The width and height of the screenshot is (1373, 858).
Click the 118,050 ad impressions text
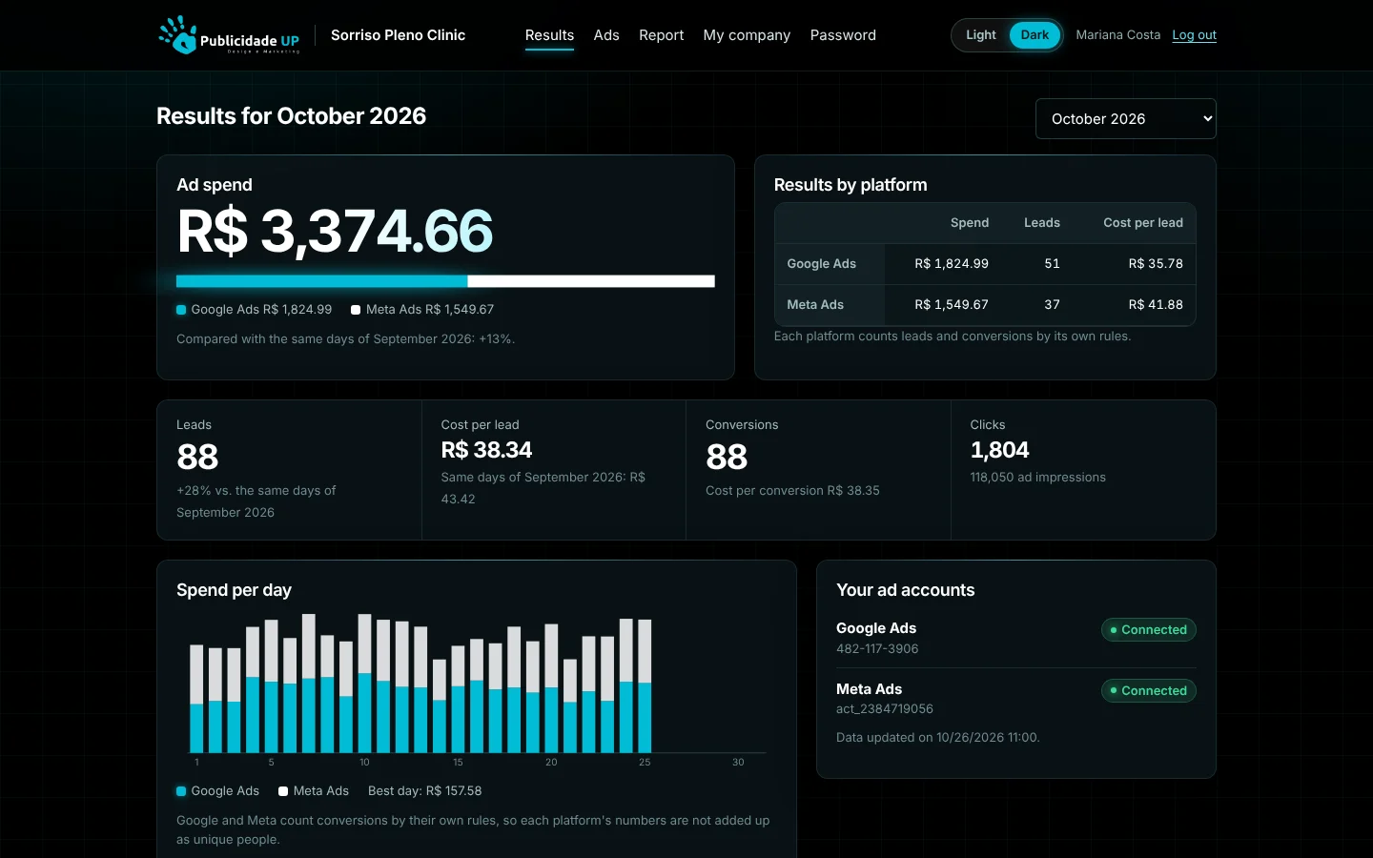click(1037, 478)
